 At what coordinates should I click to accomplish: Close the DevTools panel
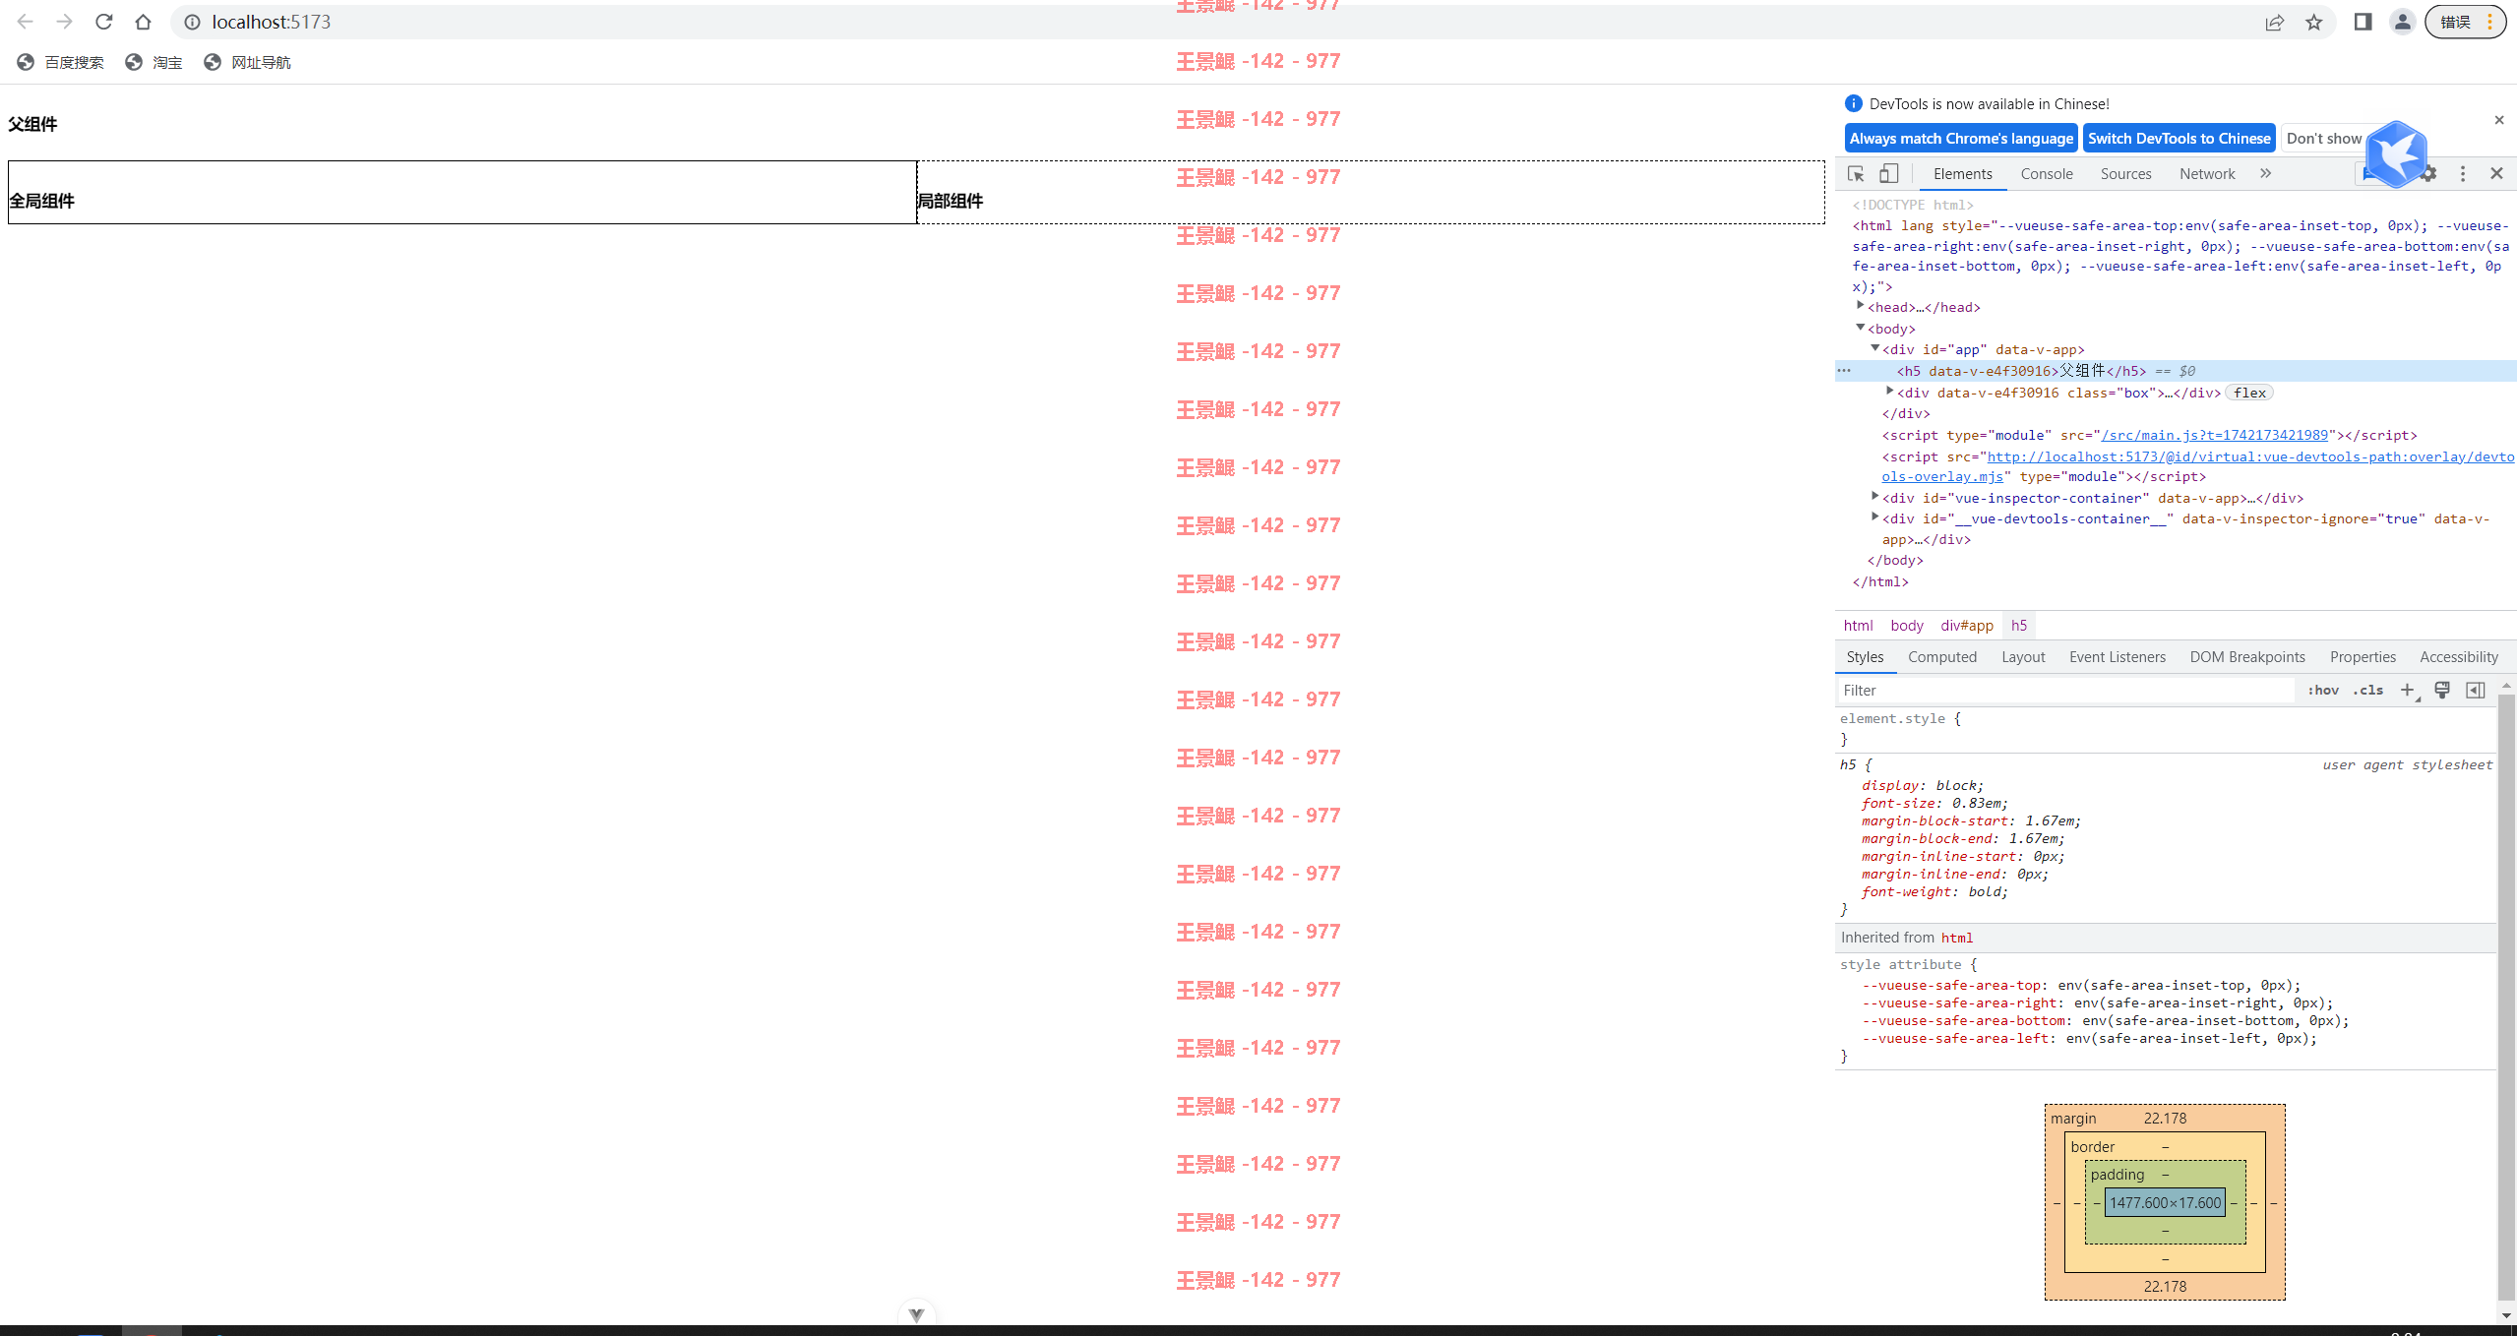[2496, 173]
